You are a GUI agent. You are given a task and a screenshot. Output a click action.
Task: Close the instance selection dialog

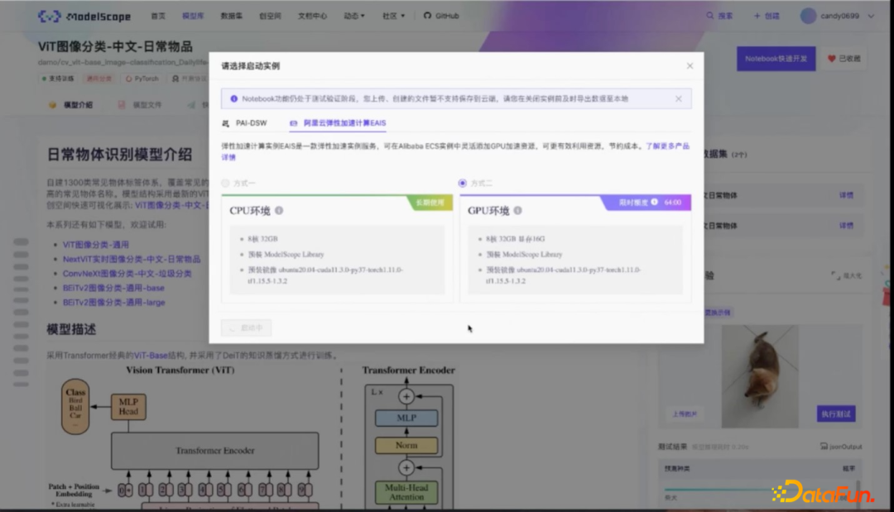(690, 66)
